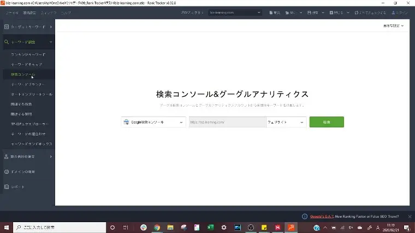This screenshot has height=233, width=415.
Task: Click the Check All refresh icon
Action: [x=355, y=12]
